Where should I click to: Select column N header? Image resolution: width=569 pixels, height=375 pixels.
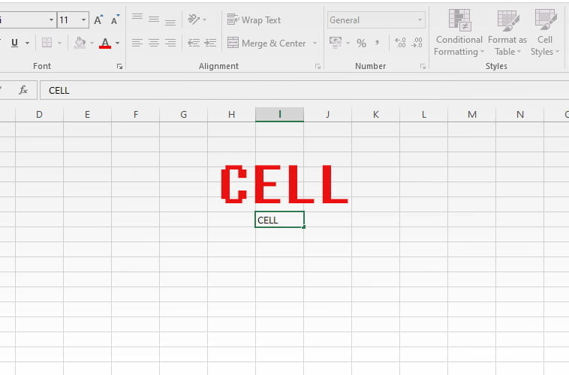tap(520, 115)
